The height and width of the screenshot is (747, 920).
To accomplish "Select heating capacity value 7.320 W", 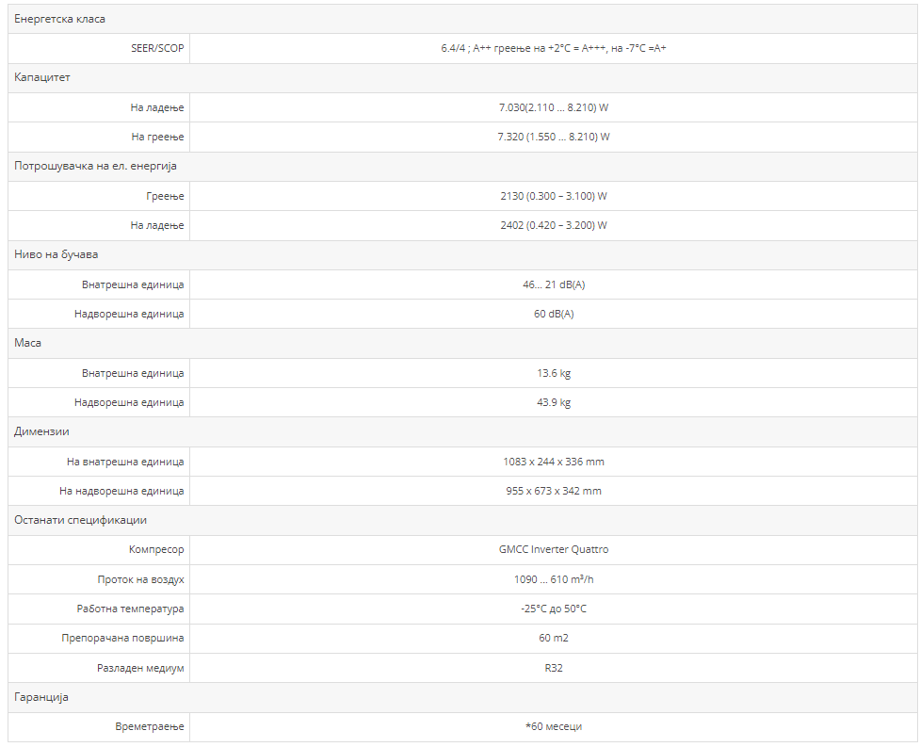I will point(553,137).
